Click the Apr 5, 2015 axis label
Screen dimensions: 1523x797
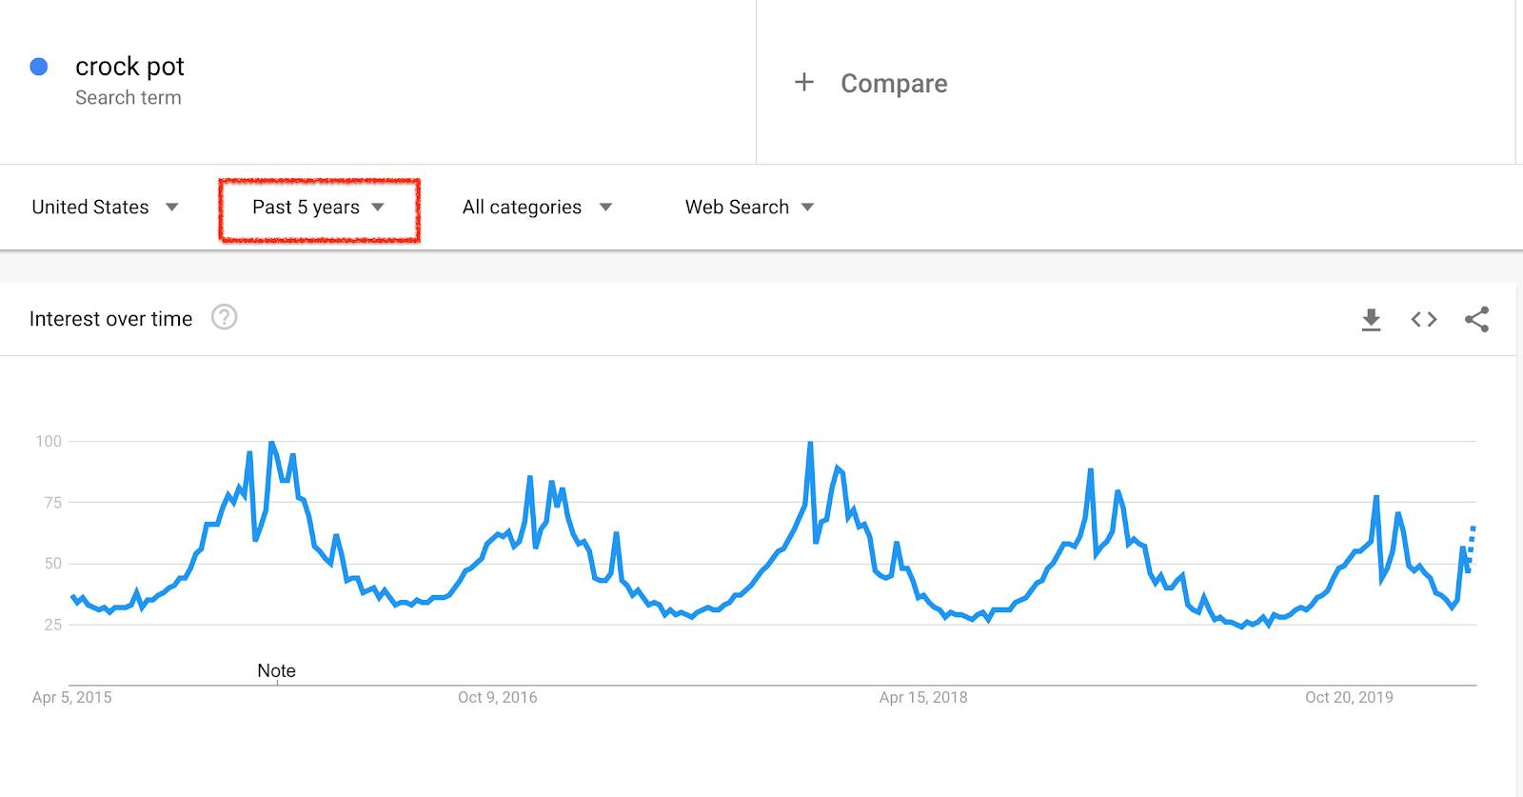click(x=71, y=697)
